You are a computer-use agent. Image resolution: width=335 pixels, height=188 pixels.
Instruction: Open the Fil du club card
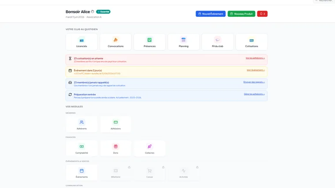point(217,42)
